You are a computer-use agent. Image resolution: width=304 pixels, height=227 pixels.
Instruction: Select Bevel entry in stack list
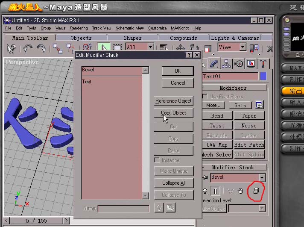click(x=112, y=71)
